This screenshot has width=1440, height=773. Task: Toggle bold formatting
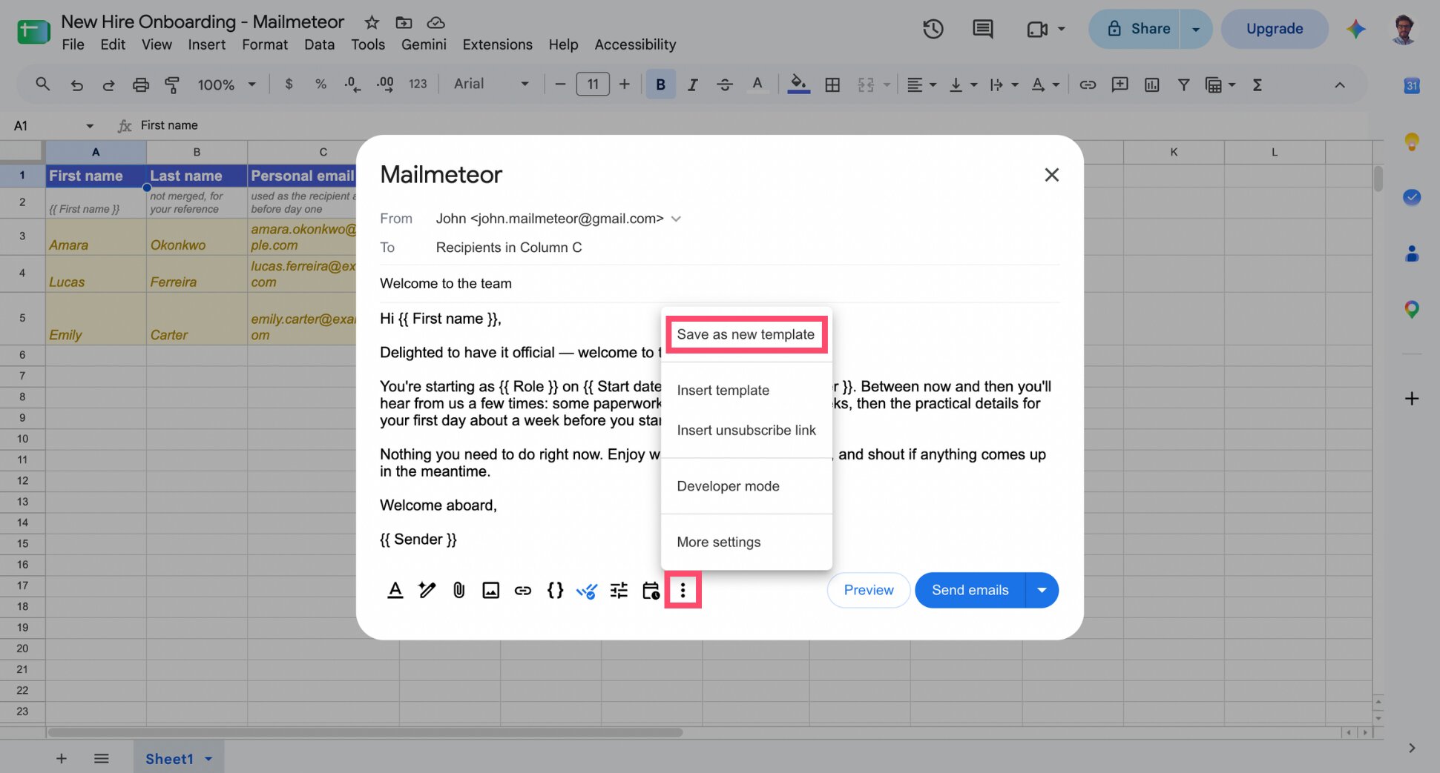tap(660, 84)
